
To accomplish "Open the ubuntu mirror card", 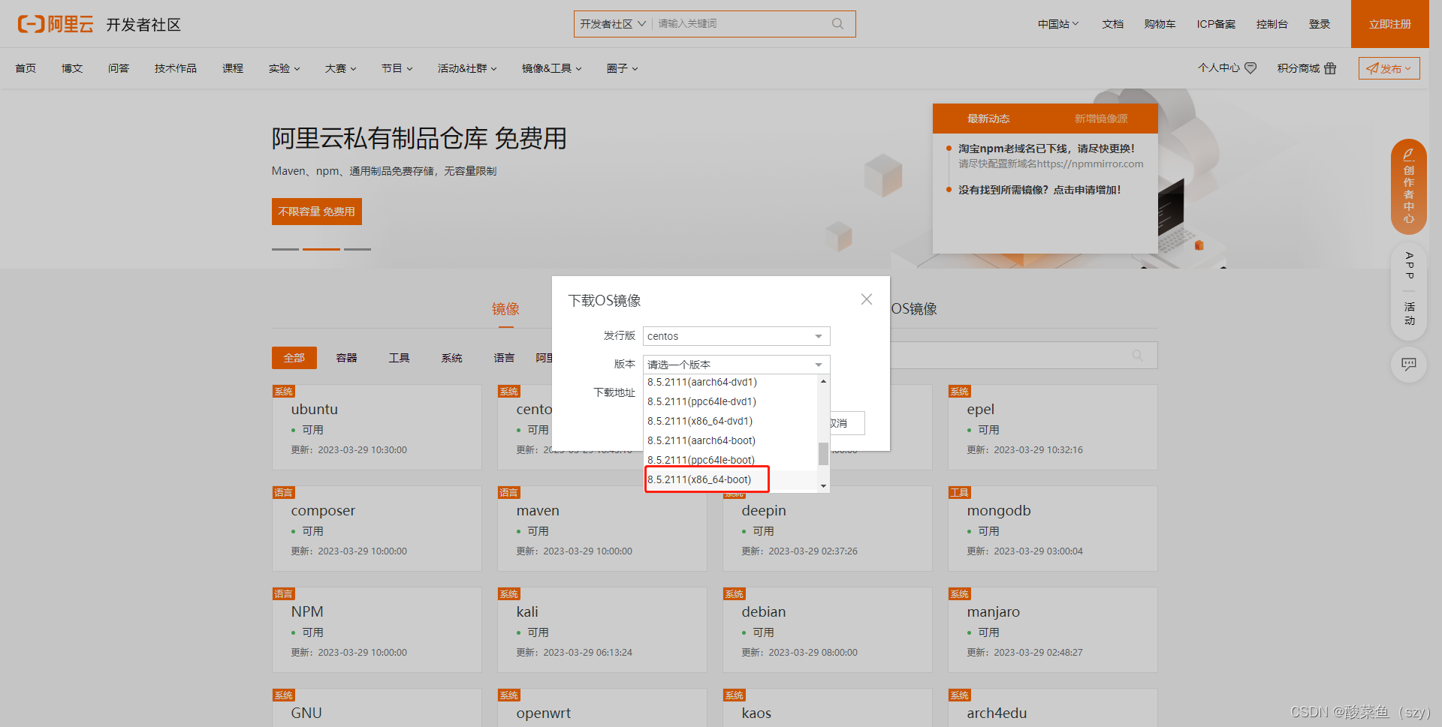I will pos(377,428).
